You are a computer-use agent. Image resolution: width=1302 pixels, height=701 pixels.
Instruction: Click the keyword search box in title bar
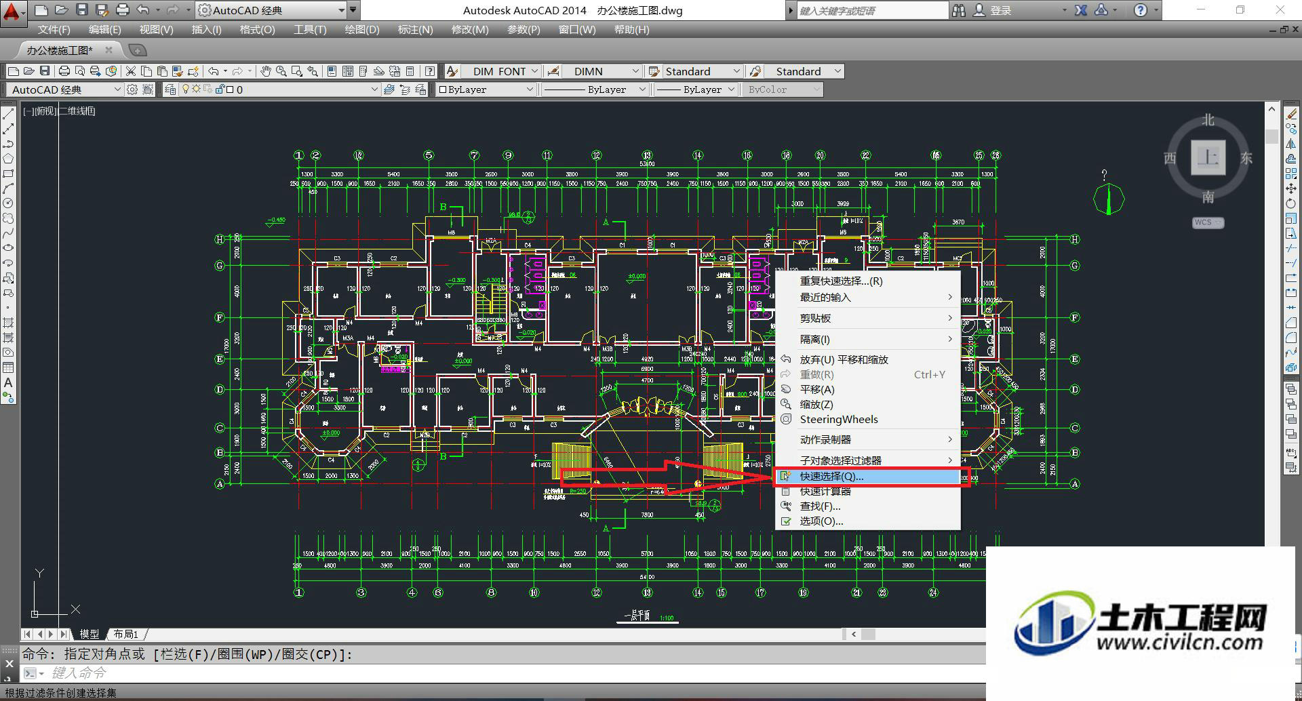point(872,10)
